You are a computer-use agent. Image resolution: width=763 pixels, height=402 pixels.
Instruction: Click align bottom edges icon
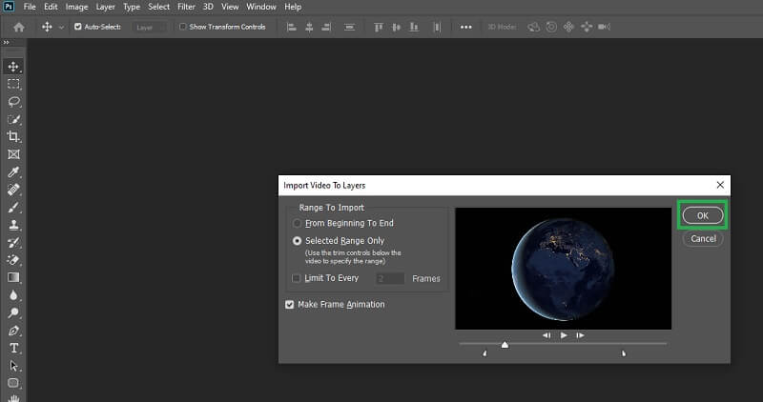click(x=414, y=28)
